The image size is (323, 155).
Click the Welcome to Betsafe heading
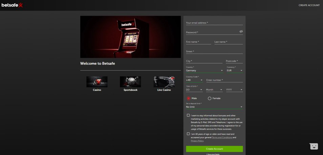[x=98, y=63]
